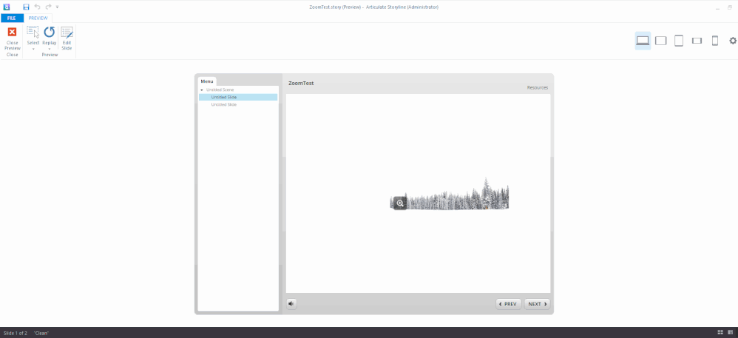
Task: Go to previous slide with PREV button
Action: pos(508,304)
